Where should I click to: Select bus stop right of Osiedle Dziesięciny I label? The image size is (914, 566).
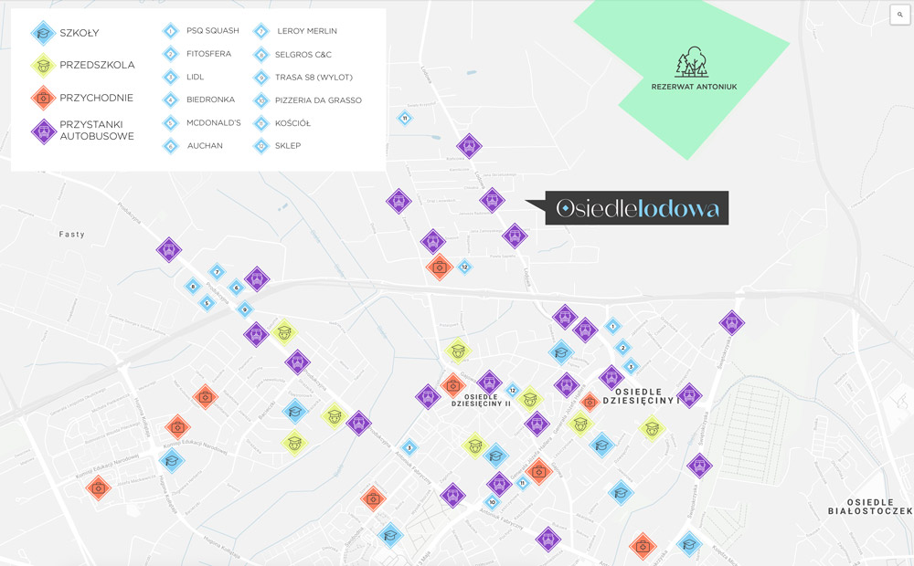(689, 396)
